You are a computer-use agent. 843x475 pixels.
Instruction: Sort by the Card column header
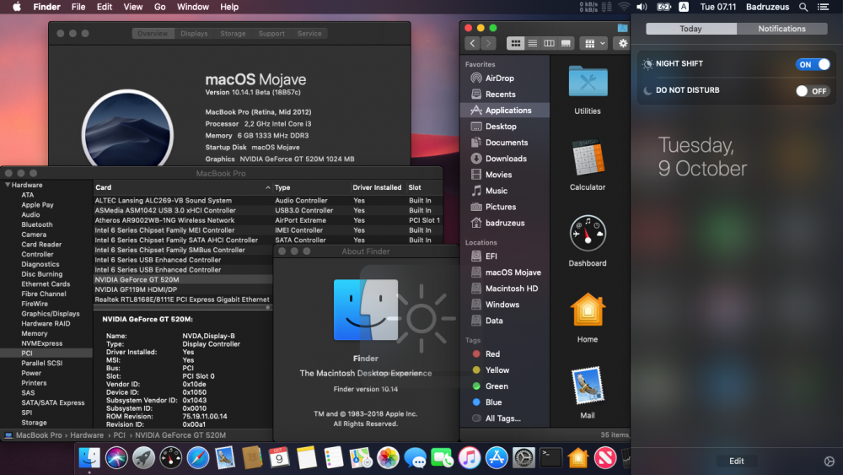[x=182, y=187]
